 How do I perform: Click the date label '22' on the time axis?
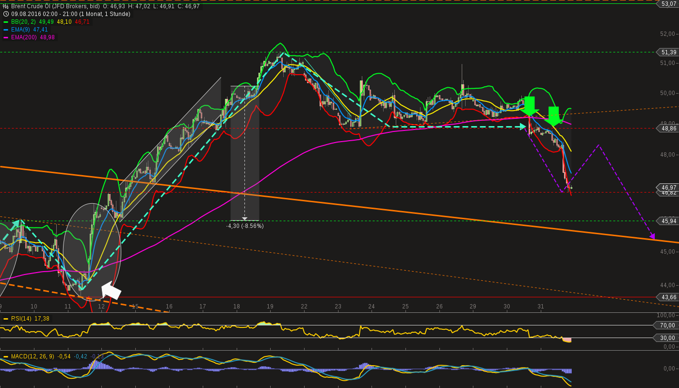click(304, 307)
